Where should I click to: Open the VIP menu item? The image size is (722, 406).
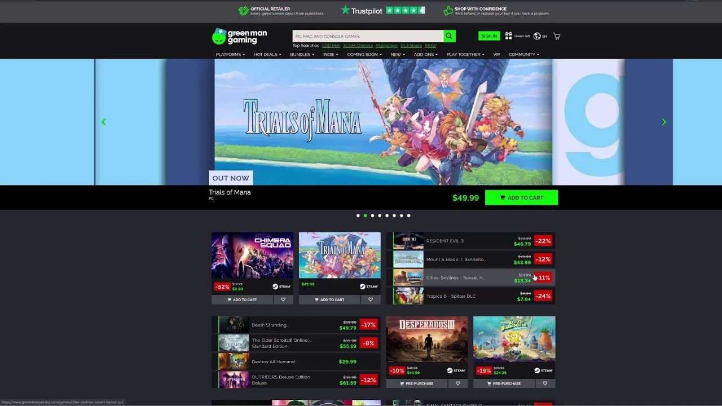(x=496, y=55)
